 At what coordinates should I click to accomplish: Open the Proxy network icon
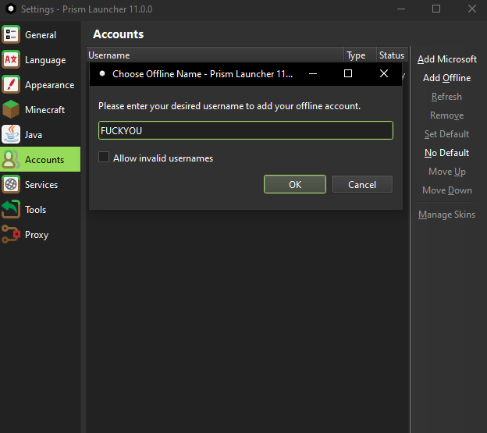tap(11, 234)
